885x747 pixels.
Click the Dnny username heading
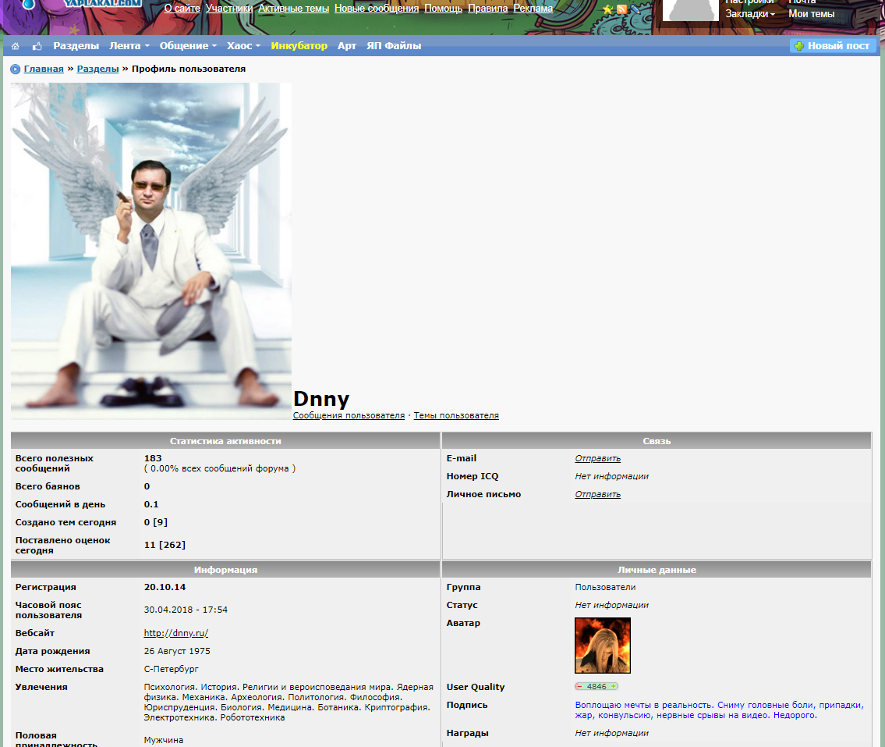[x=321, y=398]
